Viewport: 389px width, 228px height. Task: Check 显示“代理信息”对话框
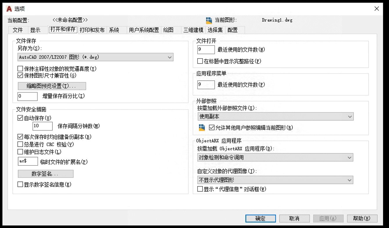coord(200,189)
